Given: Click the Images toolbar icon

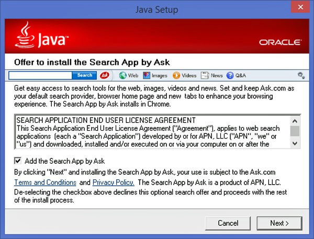Looking at the screenshot, I should click(x=147, y=75).
